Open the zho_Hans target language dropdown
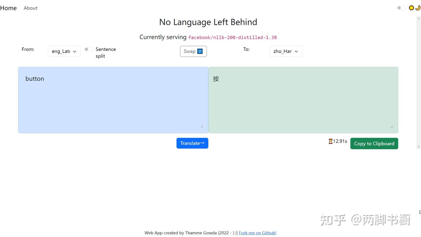The height and width of the screenshot is (237, 421). [x=286, y=51]
